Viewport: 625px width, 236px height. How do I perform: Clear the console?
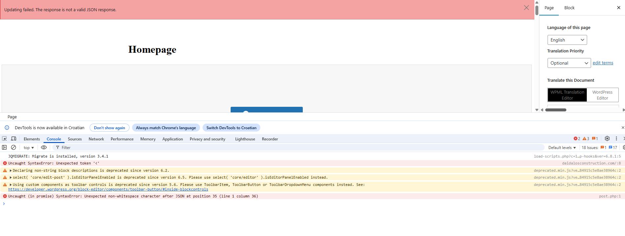click(14, 147)
